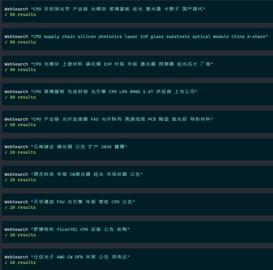This screenshot has height=270, width=273.
Task: Click "20 results" under the 源杰科技 search
Action: 23,180
